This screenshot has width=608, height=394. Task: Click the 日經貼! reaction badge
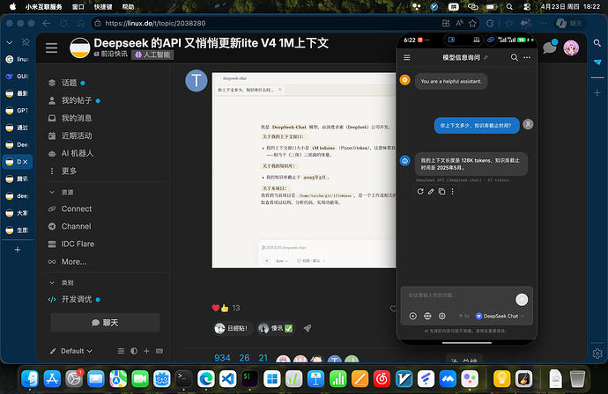pos(233,328)
